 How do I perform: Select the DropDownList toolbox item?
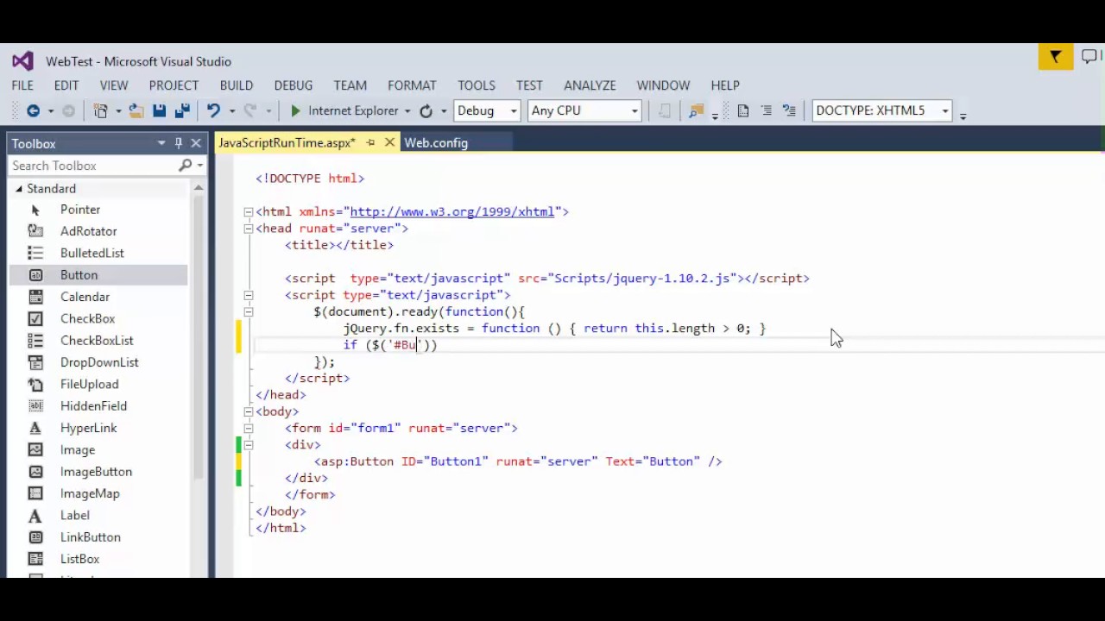click(x=99, y=362)
